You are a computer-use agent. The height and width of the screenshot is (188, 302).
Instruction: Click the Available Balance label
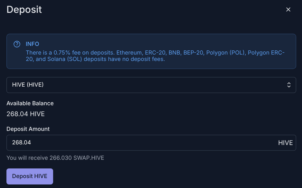point(30,103)
